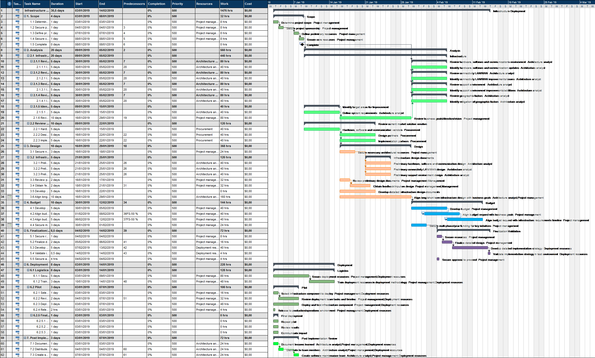The width and height of the screenshot is (595, 358).
Task: Click the task mode icon on the Deployment row
Action: point(17,264)
